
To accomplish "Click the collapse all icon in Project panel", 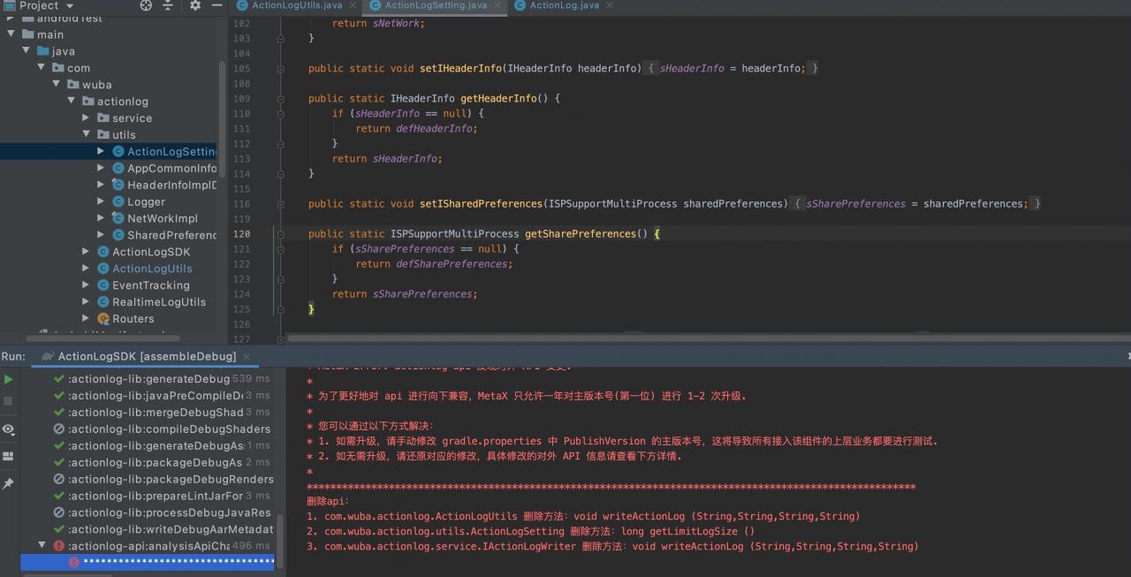I will click(x=168, y=5).
